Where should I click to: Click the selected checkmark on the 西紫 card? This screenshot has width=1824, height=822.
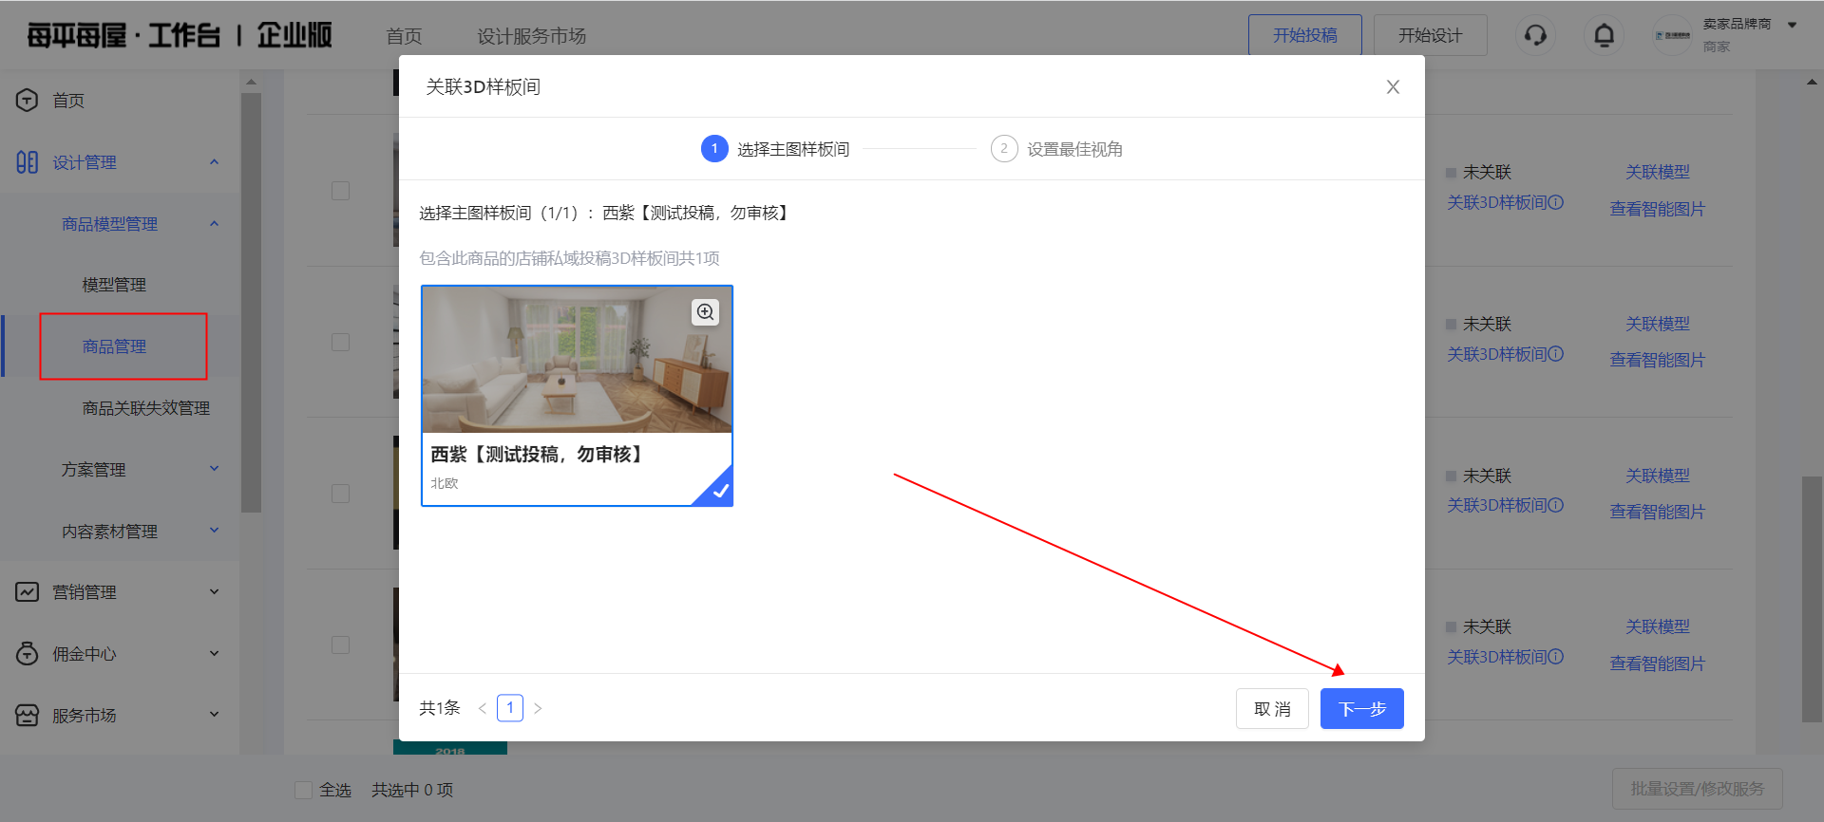coord(718,491)
